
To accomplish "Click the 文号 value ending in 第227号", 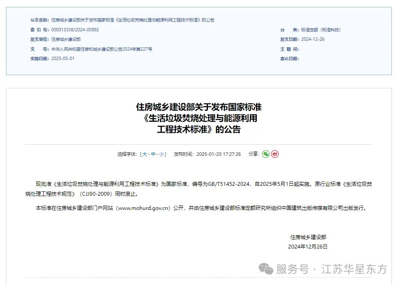I will [x=102, y=49].
